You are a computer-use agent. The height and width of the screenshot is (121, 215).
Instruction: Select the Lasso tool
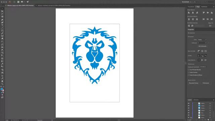tap(2, 16)
